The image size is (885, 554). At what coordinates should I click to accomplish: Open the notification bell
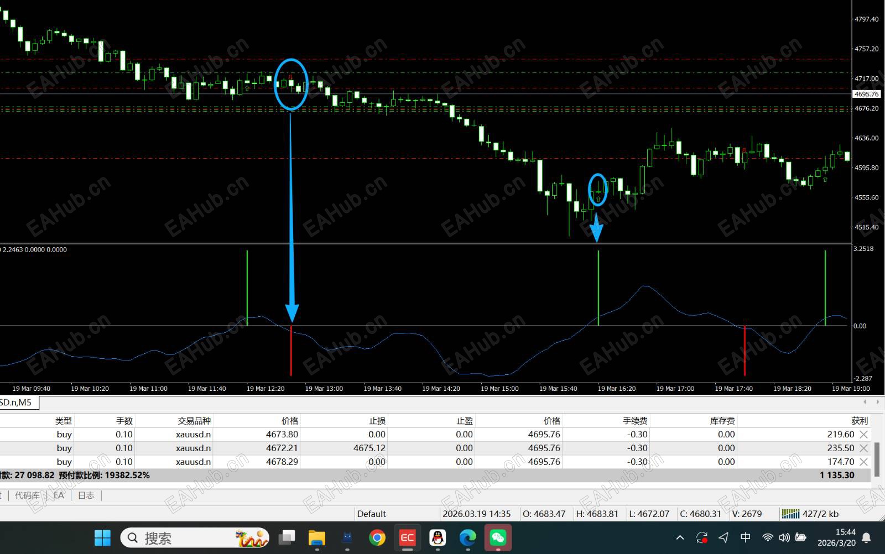coord(867,537)
